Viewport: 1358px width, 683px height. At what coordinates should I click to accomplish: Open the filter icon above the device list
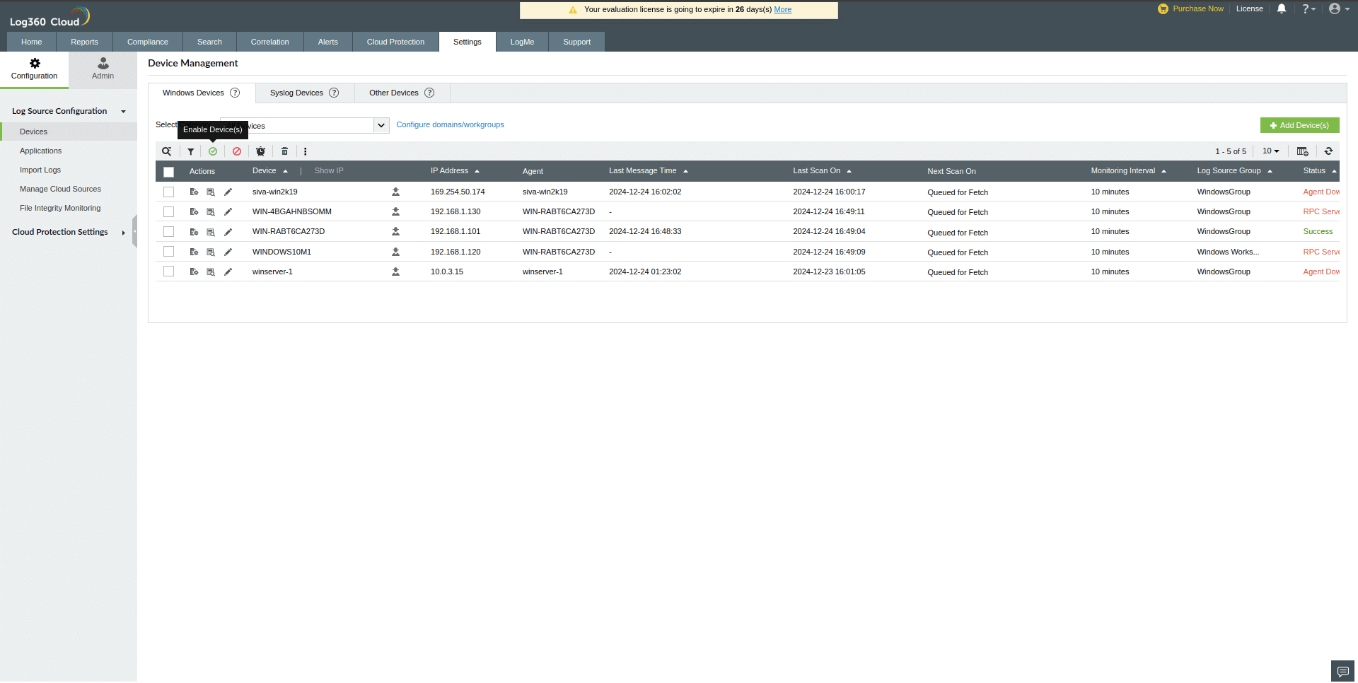tap(190, 151)
